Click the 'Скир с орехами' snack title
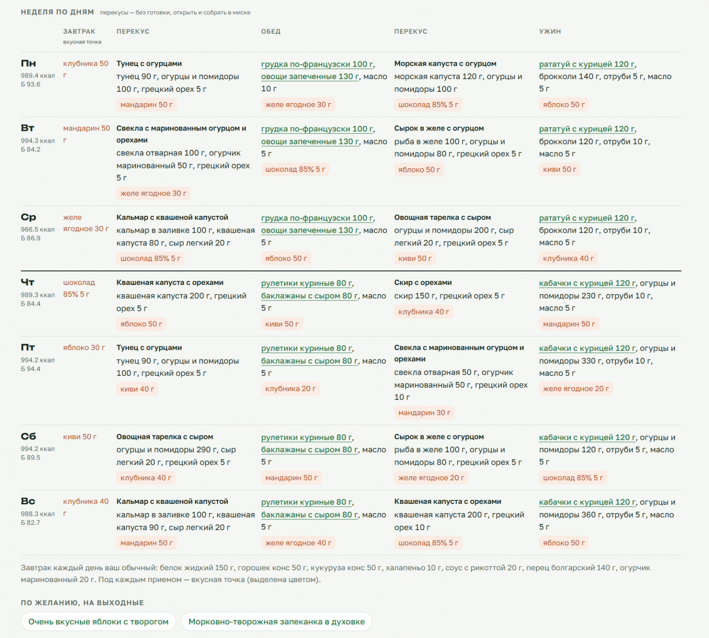This screenshot has height=638, width=709. 423,283
